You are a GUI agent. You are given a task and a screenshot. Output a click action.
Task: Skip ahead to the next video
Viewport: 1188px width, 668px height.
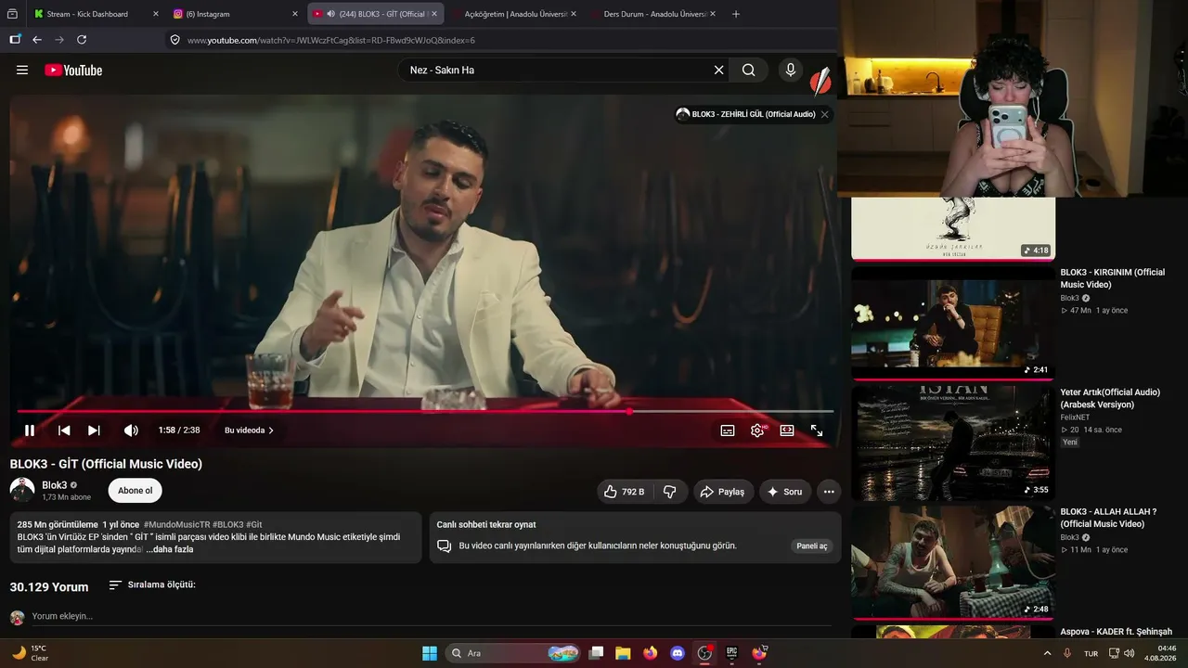point(94,430)
